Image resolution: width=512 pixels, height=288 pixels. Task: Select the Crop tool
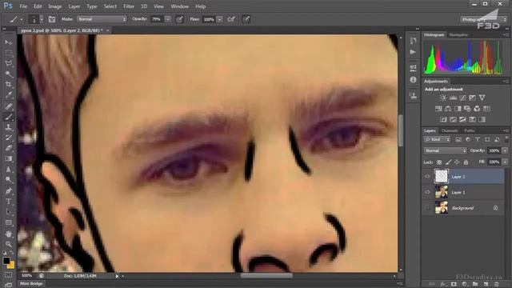(x=9, y=85)
